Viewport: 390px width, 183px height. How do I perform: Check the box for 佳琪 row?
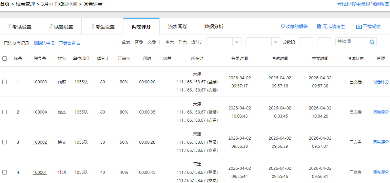(4, 172)
